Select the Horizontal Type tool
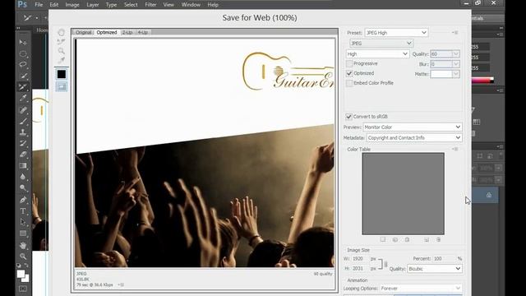The image size is (526, 296). point(23,211)
